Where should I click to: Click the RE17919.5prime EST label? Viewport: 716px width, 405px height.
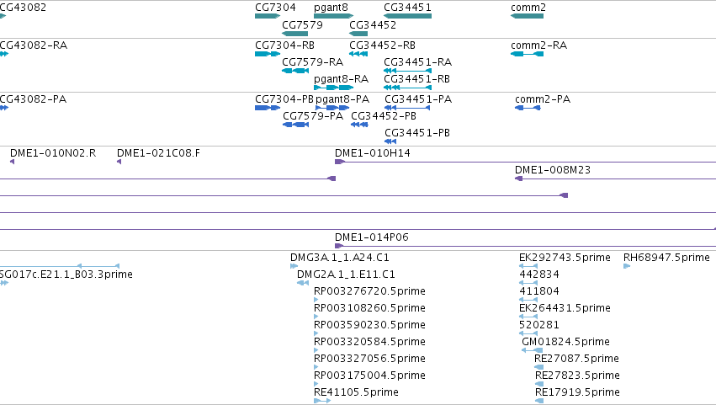tap(577, 392)
